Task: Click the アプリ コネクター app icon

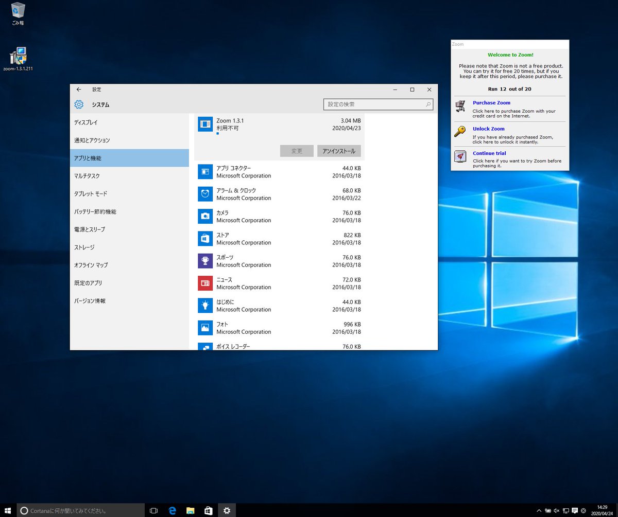Action: pos(205,172)
